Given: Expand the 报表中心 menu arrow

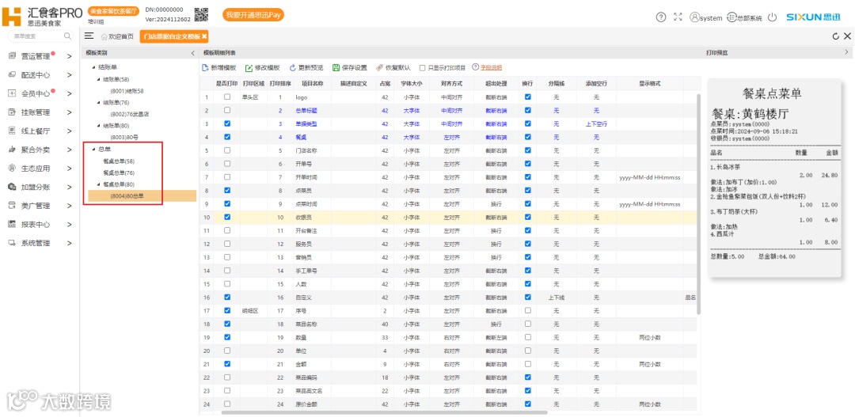Looking at the screenshot, I should 69,225.
